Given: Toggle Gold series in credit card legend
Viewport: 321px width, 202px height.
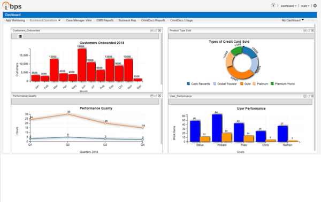Looking at the screenshot, I should pyautogui.click(x=245, y=84).
